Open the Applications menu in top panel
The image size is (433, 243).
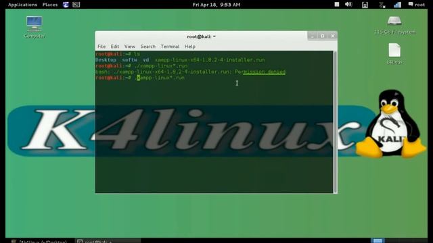pos(22,5)
